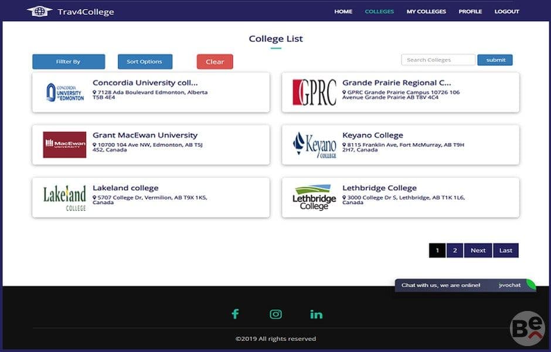Select page 2 in pagination
The width and height of the screenshot is (551, 352).
click(x=455, y=251)
